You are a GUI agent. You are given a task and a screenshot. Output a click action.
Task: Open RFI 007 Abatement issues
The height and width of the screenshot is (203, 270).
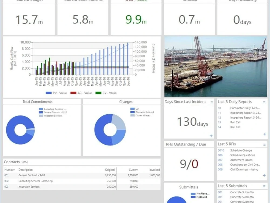click(235, 160)
